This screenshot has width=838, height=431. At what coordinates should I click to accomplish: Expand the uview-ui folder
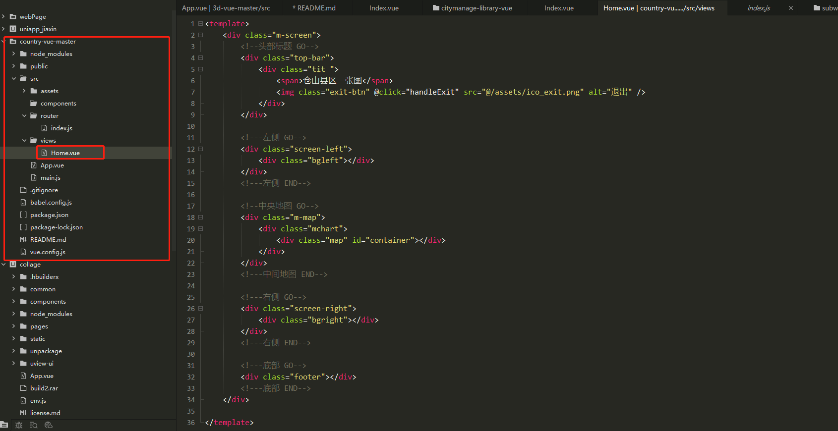pyautogui.click(x=14, y=364)
